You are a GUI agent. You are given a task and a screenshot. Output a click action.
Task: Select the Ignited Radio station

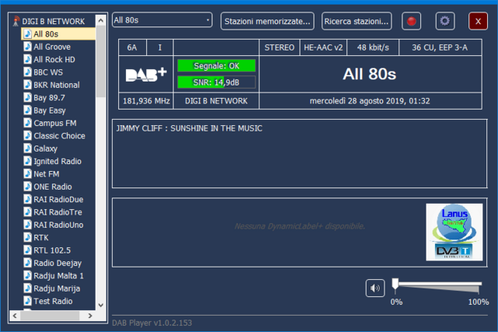point(58,161)
